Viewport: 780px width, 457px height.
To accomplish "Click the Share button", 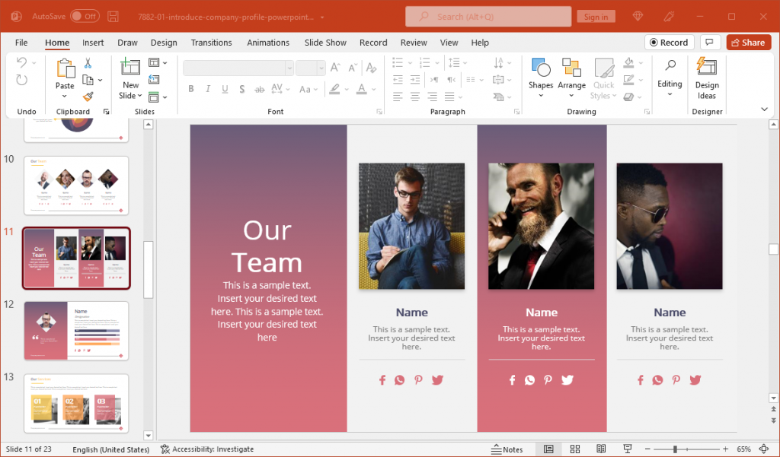I will pos(748,42).
